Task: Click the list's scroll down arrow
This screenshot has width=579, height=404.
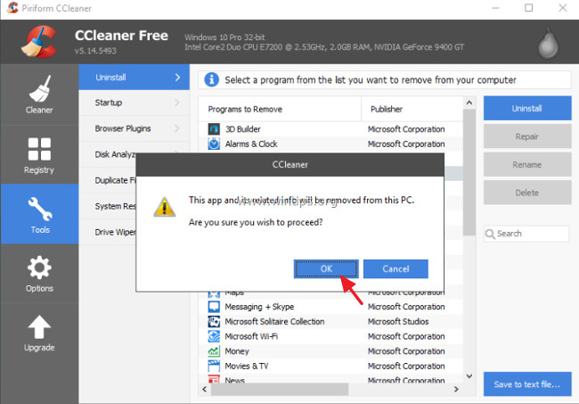Action: (x=469, y=376)
